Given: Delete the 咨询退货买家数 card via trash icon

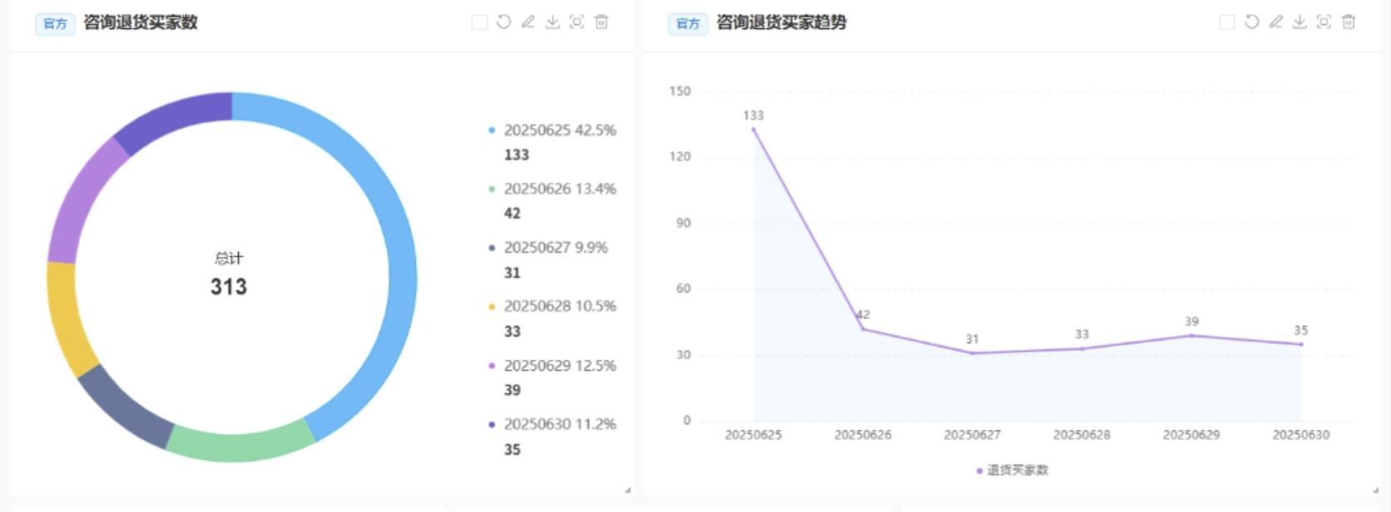Looking at the screenshot, I should (601, 22).
